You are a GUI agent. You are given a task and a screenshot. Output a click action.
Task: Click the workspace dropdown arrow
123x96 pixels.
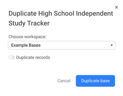112,45
